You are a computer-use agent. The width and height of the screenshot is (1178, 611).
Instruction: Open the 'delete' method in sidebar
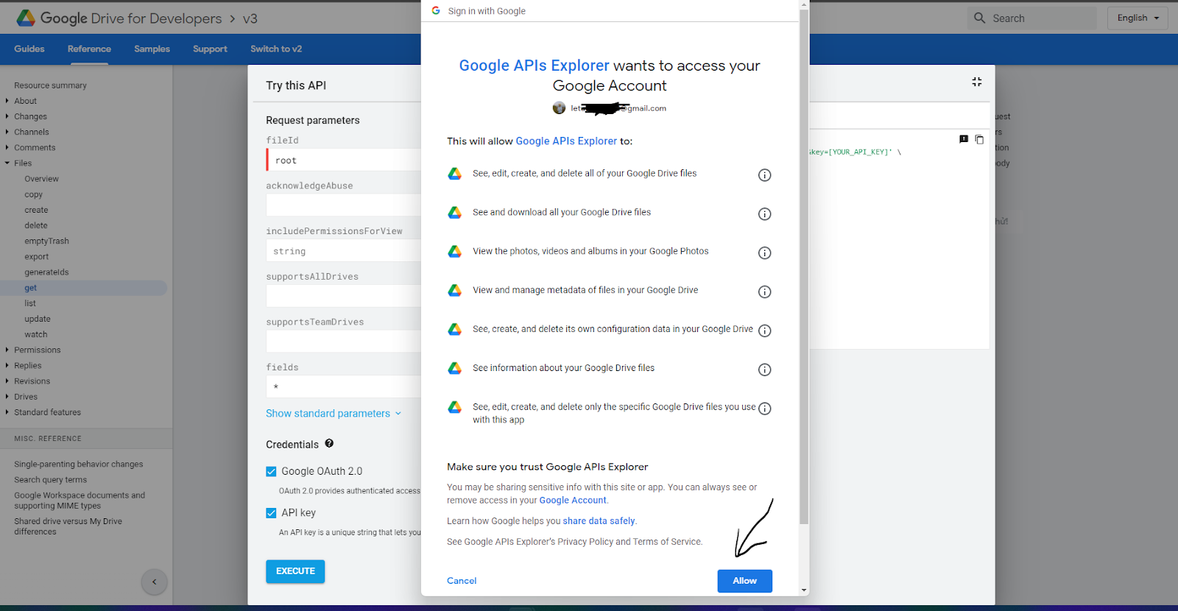point(35,225)
